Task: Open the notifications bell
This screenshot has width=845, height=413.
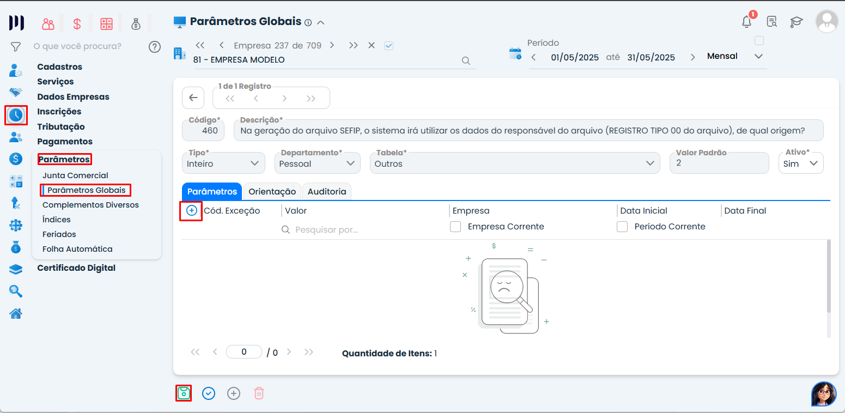Action: [x=746, y=22]
